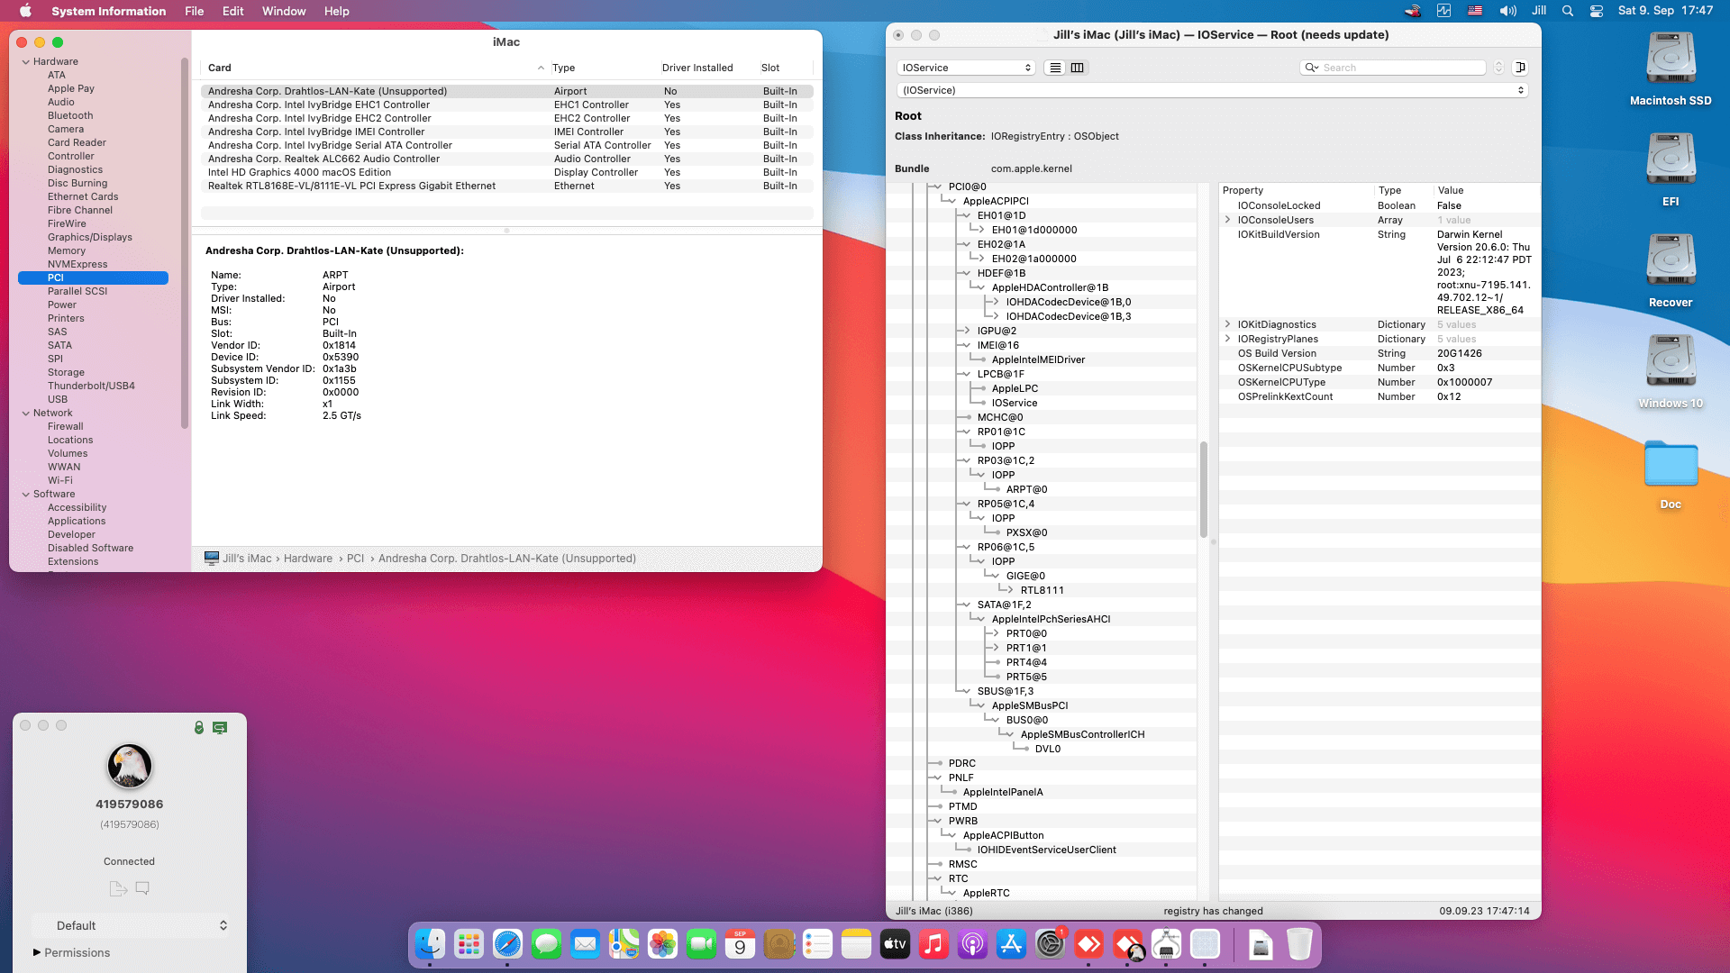Launch Safari from the Dock
This screenshot has height=973, width=1730.
click(507, 944)
